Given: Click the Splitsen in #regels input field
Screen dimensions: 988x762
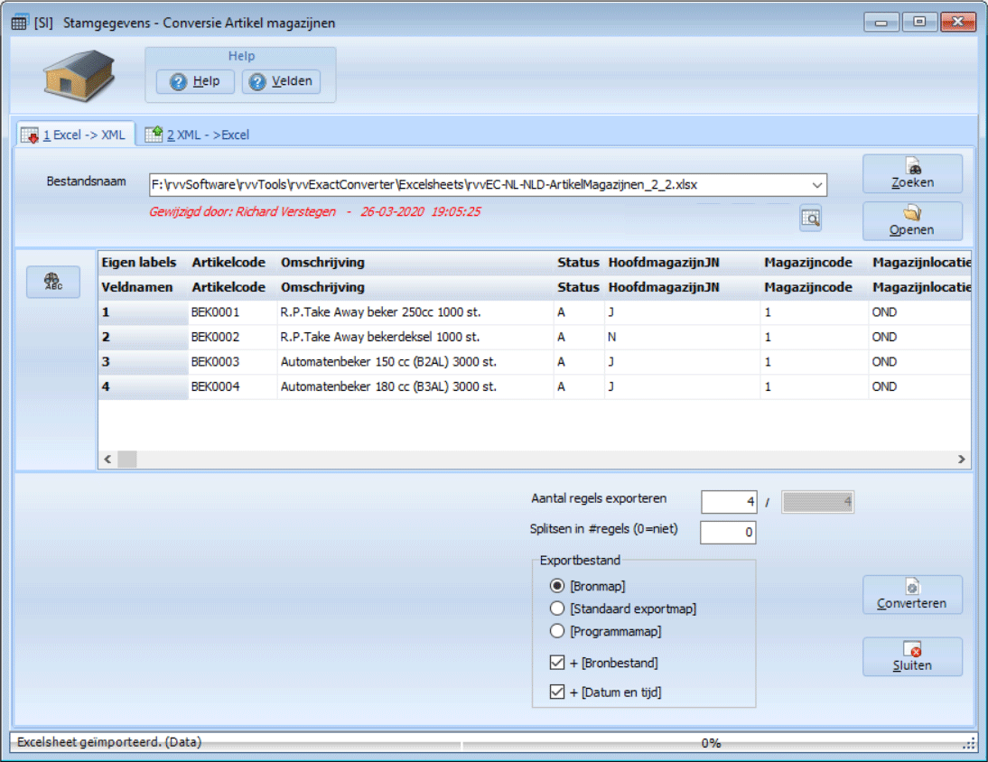Looking at the screenshot, I should tap(728, 533).
